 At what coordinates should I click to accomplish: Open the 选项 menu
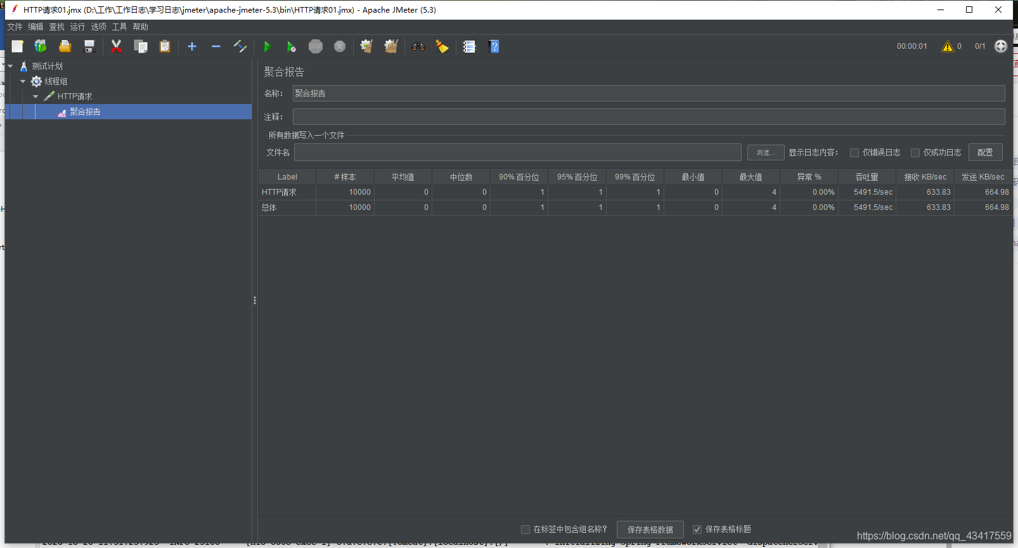(98, 27)
